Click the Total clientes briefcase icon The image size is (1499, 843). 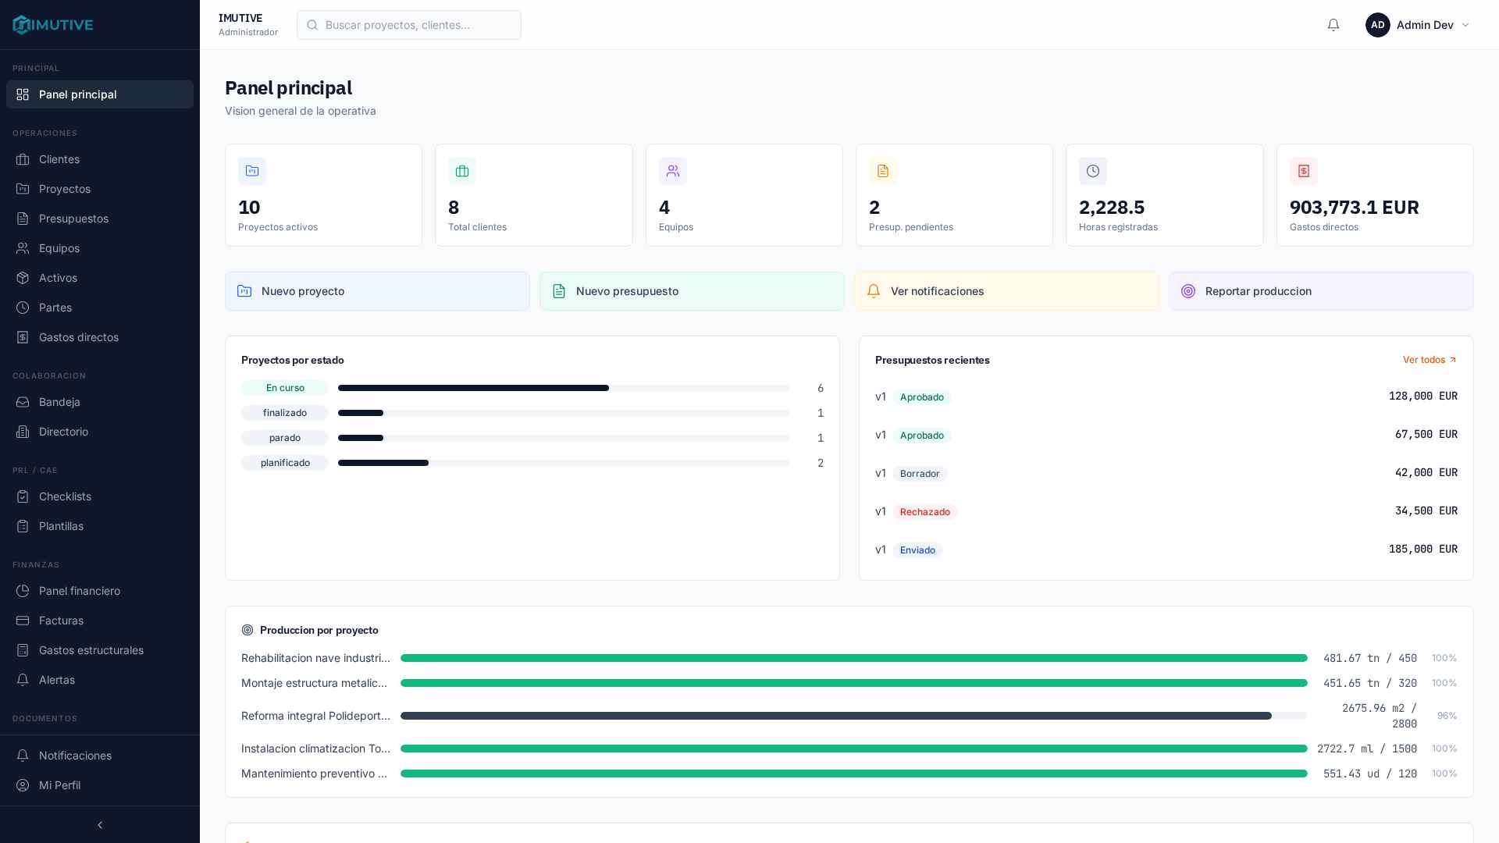click(462, 171)
